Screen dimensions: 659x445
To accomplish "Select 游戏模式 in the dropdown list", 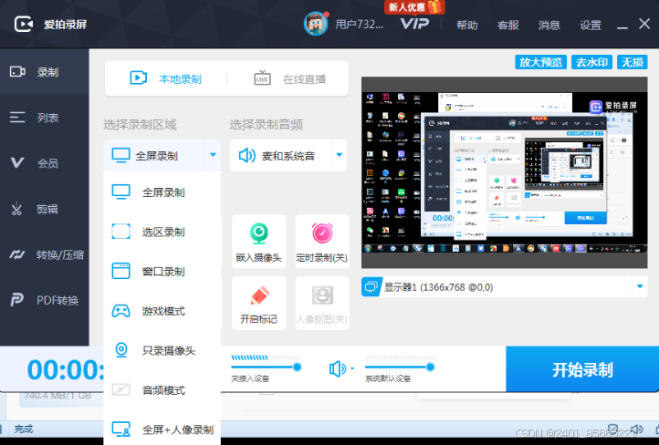I will 162,311.
